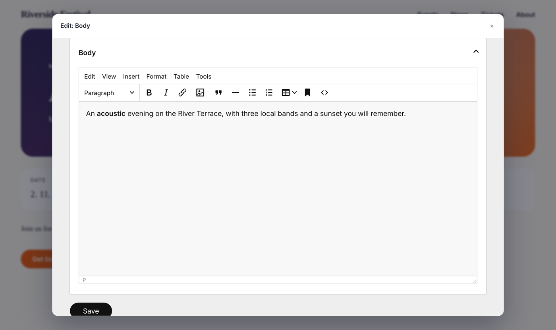The height and width of the screenshot is (330, 556).
Task: Add a blockquote using the quote icon
Action: [x=218, y=93]
